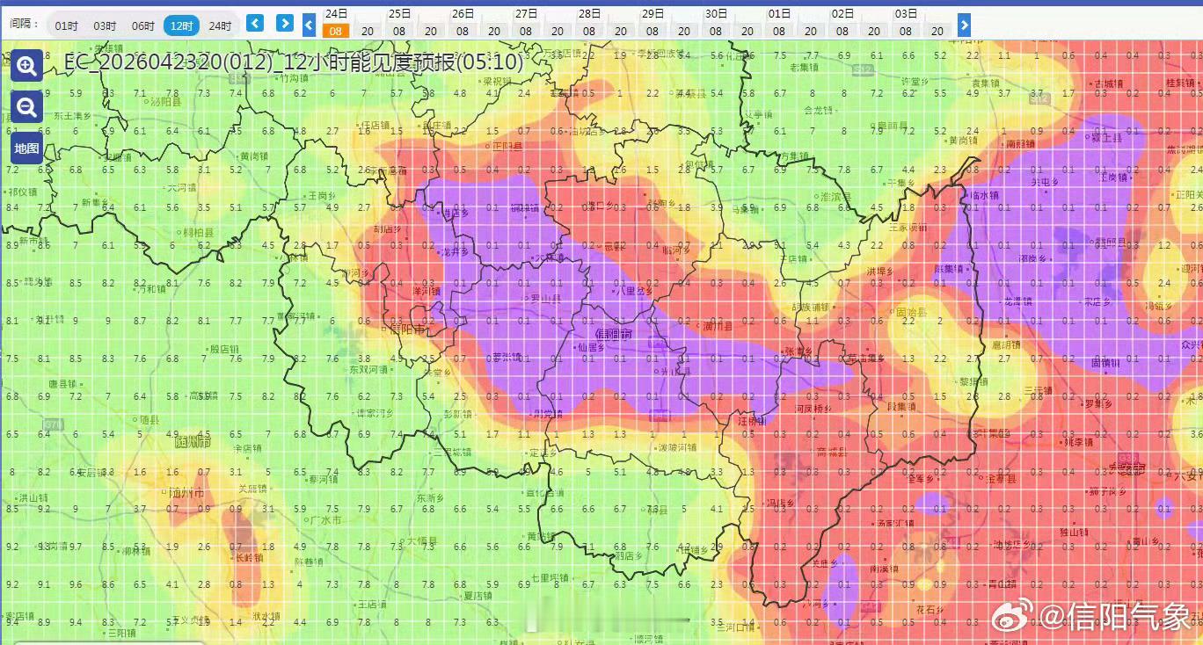1203x645 pixels.
Task: Enable the 06时 interval option
Action: tap(142, 25)
